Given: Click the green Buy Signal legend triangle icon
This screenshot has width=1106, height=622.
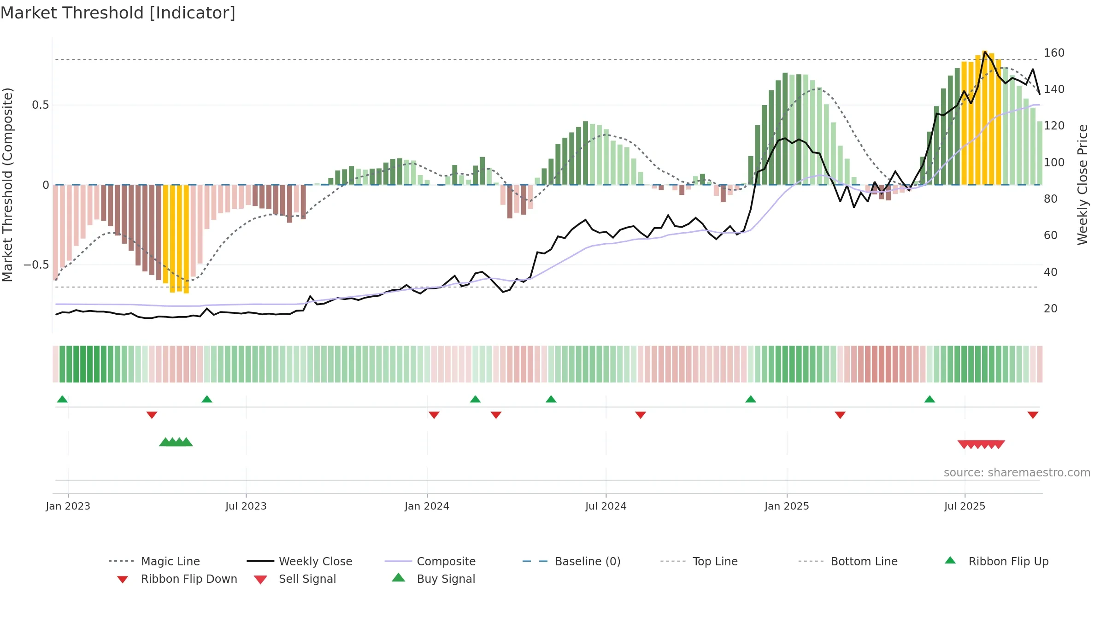Looking at the screenshot, I should (x=399, y=577).
